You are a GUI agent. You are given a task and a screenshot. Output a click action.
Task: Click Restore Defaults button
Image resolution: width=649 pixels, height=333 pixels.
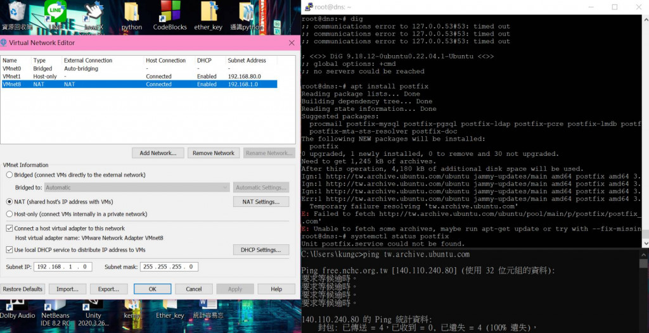click(22, 289)
